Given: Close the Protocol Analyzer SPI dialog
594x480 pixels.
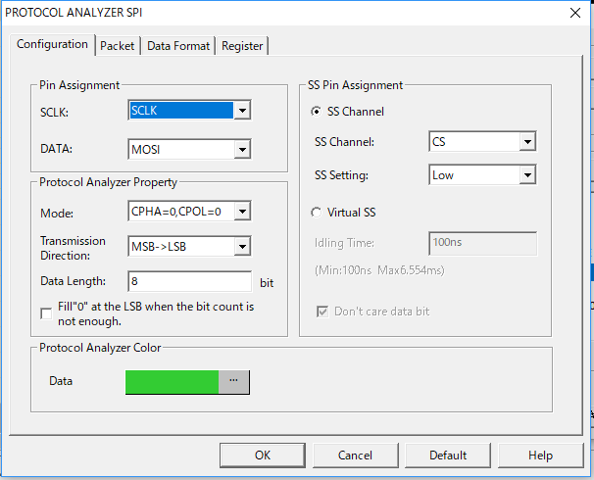Looking at the screenshot, I should 575,13.
